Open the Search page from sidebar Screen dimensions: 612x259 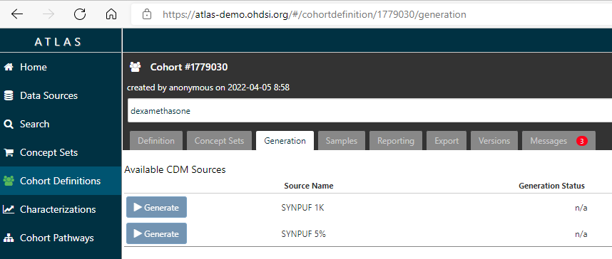point(61,125)
